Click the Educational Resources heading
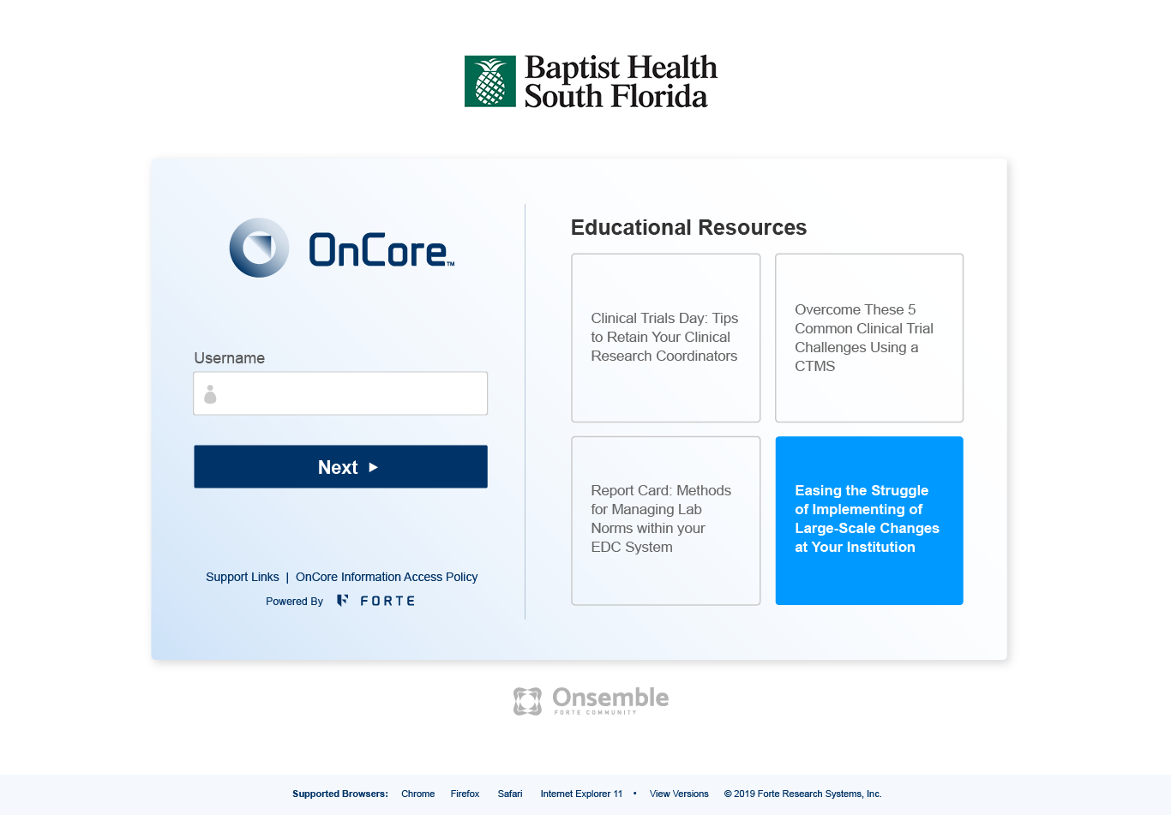Image resolution: width=1171 pixels, height=815 pixels. coord(688,227)
